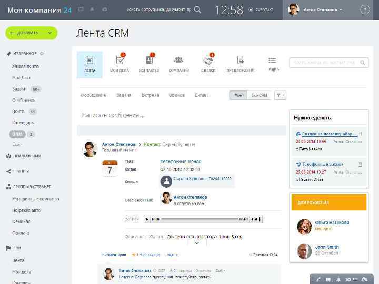This screenshot has width=379, height=284.
Task: Open the cloud drive icon in bottom bar
Action: 364,280
